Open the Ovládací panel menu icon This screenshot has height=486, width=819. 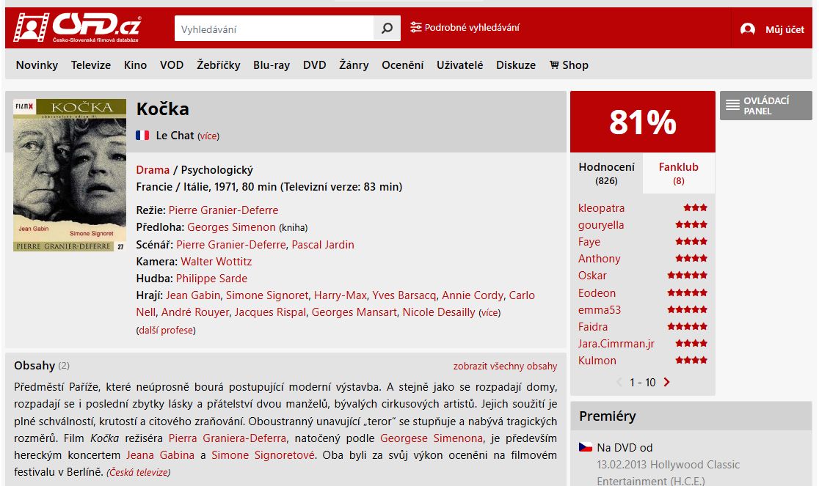[x=733, y=106]
